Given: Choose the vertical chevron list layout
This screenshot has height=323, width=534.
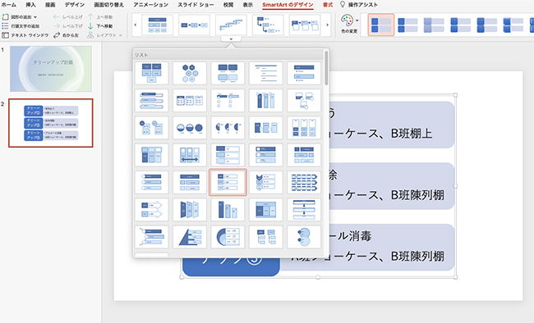Looking at the screenshot, I should click(x=266, y=182).
